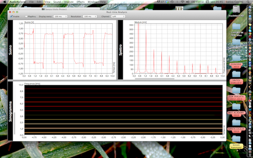Viewport: 253px width, 158px height.
Task: Click the Spettro horizontal scrollbar thumb
Action: click(x=155, y=79)
